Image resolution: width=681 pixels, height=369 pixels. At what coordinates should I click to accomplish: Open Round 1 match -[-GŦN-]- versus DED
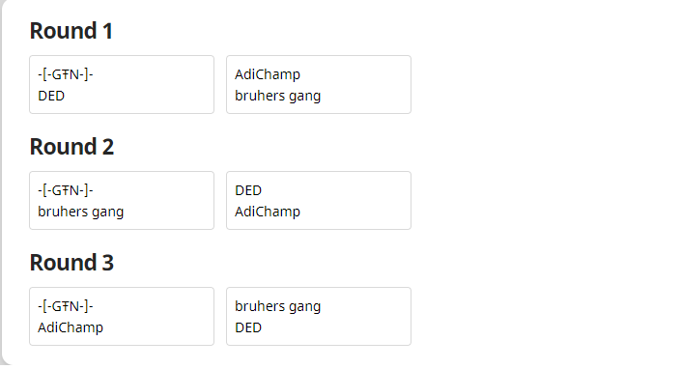(x=122, y=85)
